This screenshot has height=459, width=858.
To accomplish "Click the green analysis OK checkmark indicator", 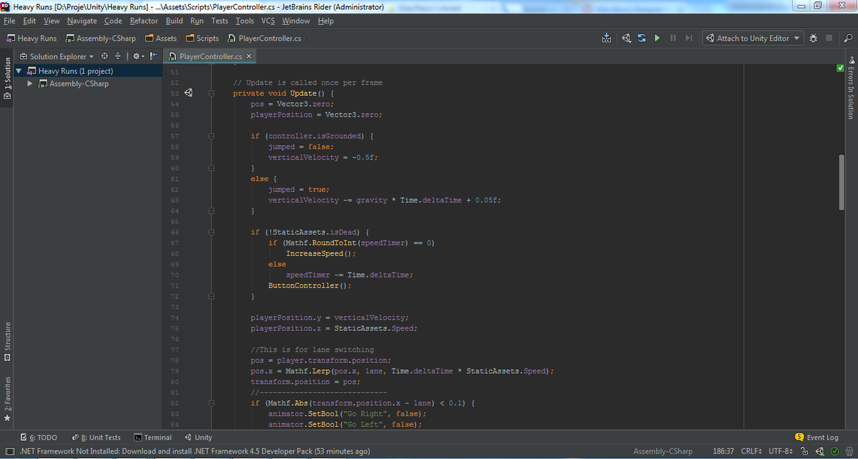I will [841, 68].
